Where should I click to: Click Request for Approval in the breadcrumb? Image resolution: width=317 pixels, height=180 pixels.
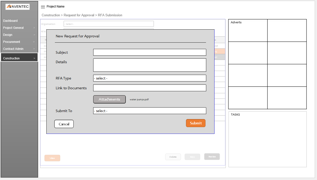click(x=79, y=15)
